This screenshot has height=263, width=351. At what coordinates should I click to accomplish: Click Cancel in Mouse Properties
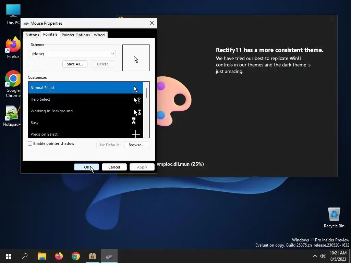[x=114, y=167]
